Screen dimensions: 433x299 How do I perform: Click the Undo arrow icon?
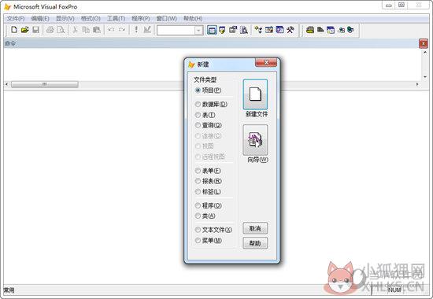coord(111,30)
